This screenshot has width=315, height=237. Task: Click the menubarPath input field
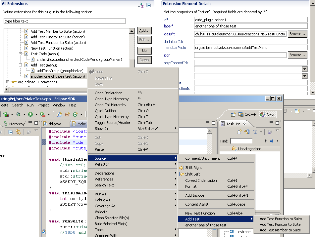point(251,48)
